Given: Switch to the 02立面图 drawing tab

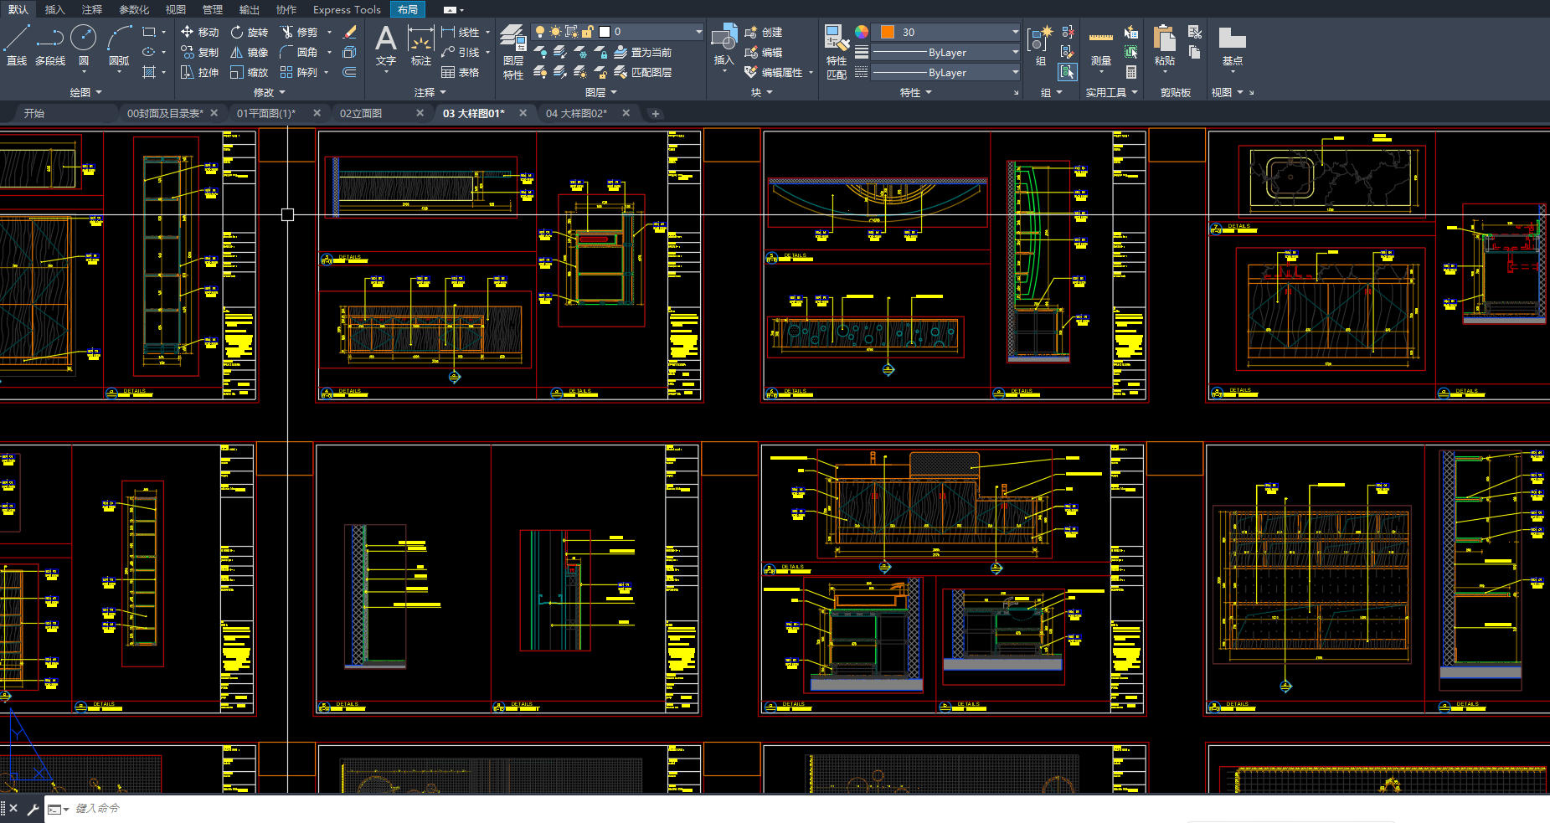Looking at the screenshot, I should [361, 113].
